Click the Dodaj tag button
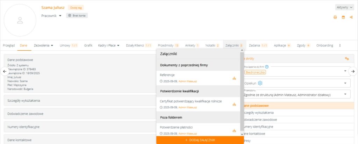This screenshot has width=358, height=144. tap(76, 7)
